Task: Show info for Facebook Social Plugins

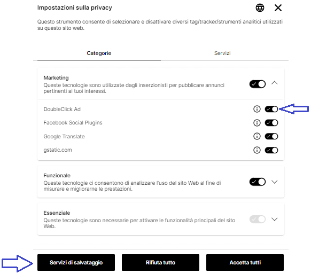Action: coord(257,123)
